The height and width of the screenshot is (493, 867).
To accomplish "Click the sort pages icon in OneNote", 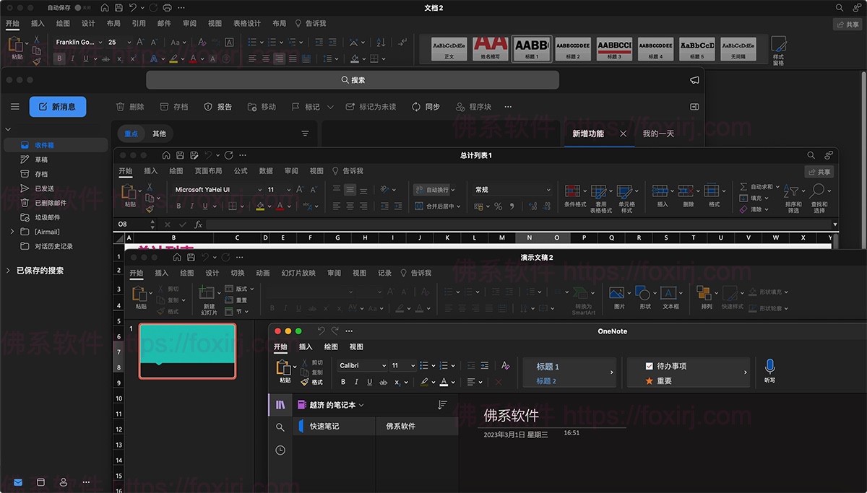I will click(x=442, y=405).
